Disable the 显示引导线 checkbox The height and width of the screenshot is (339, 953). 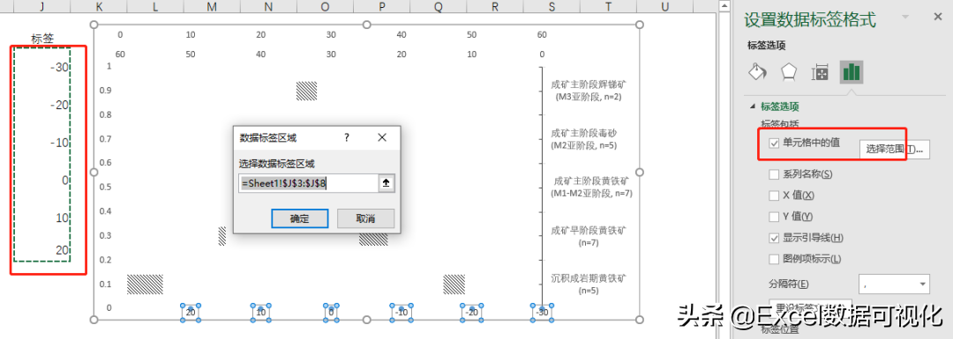point(774,238)
